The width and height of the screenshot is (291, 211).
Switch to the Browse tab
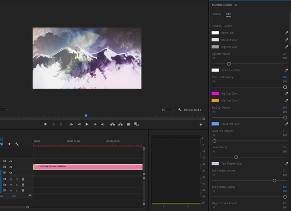[x=216, y=14]
